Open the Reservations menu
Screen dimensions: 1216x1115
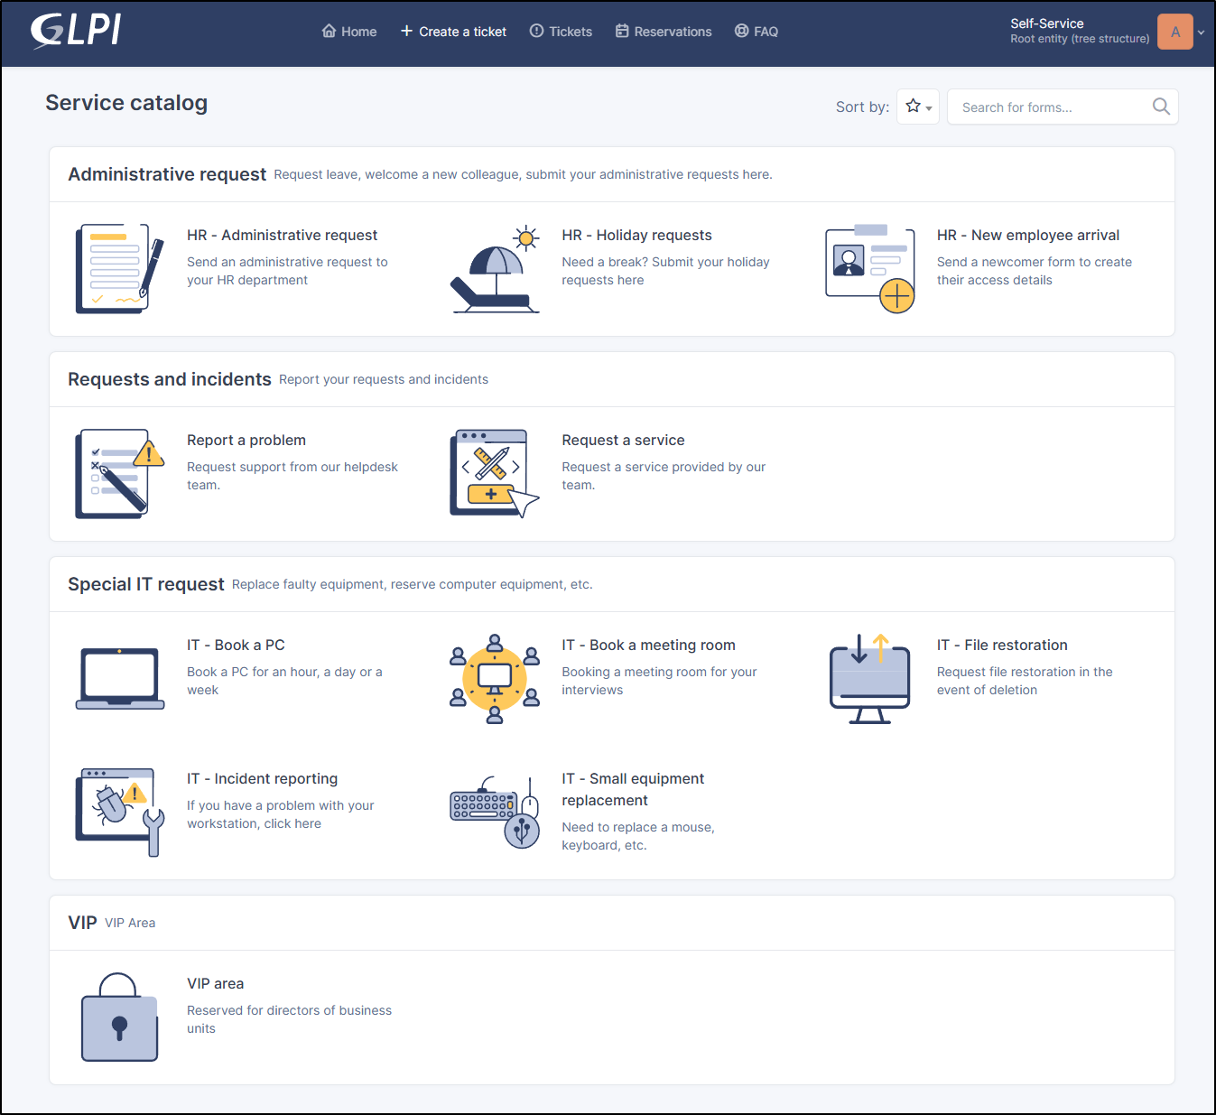click(x=664, y=31)
